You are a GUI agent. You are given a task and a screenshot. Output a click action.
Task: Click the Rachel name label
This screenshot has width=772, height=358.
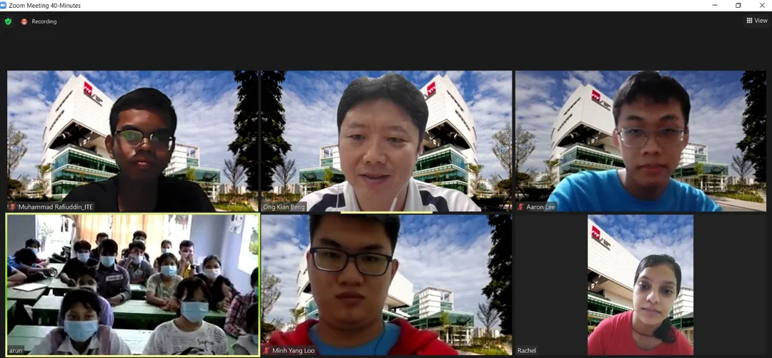pos(526,351)
